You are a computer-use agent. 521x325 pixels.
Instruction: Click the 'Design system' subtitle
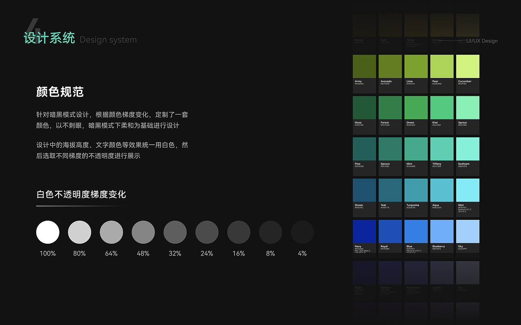108,40
